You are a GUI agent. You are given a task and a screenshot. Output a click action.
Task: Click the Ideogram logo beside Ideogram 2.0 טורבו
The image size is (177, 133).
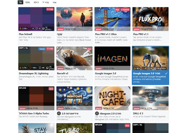point(97,113)
